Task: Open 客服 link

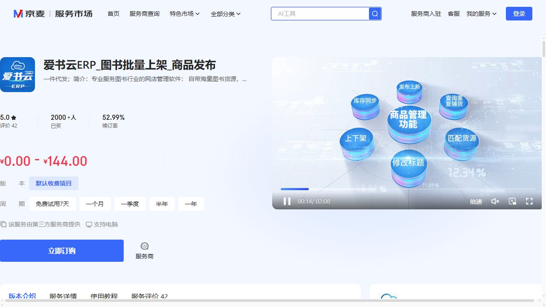Action: [454, 14]
